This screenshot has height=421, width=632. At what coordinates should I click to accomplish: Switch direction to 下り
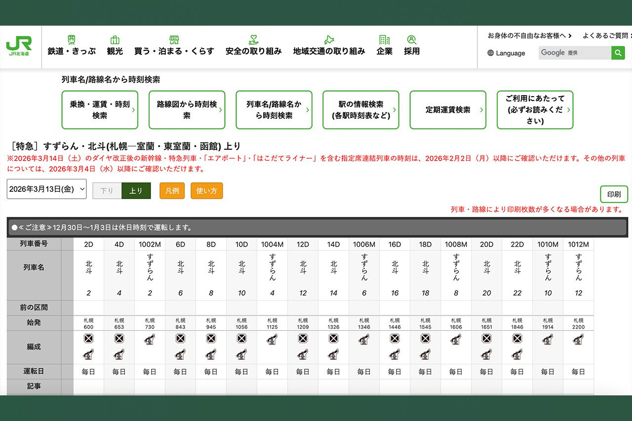click(x=107, y=190)
